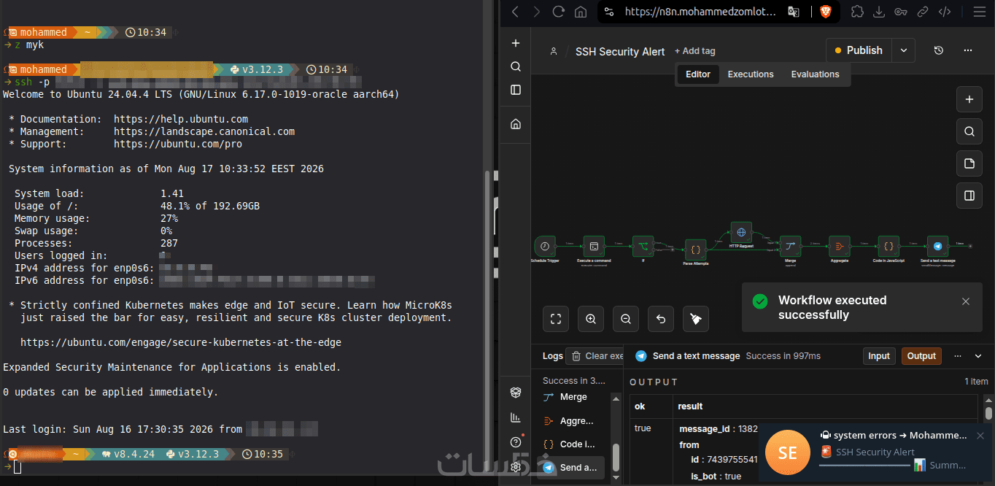Select the Send a text message node
Screen dimensions: 995x486
tap(937, 246)
